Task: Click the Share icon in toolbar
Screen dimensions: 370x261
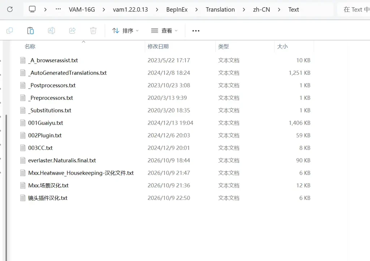Action: click(x=72, y=31)
